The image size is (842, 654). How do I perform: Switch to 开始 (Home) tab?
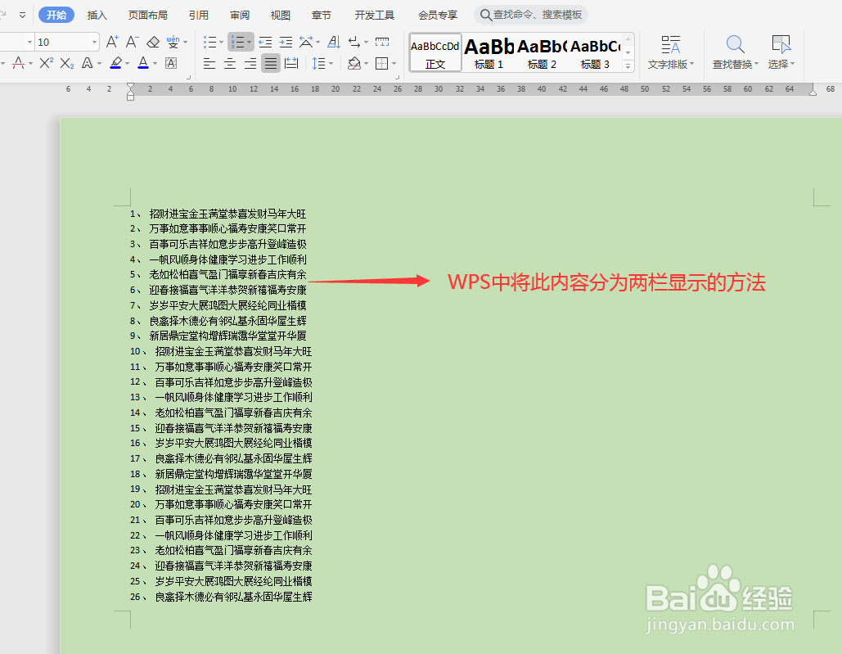pos(56,15)
